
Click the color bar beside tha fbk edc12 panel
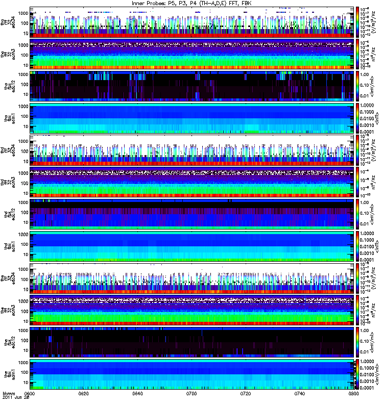[357, 86]
